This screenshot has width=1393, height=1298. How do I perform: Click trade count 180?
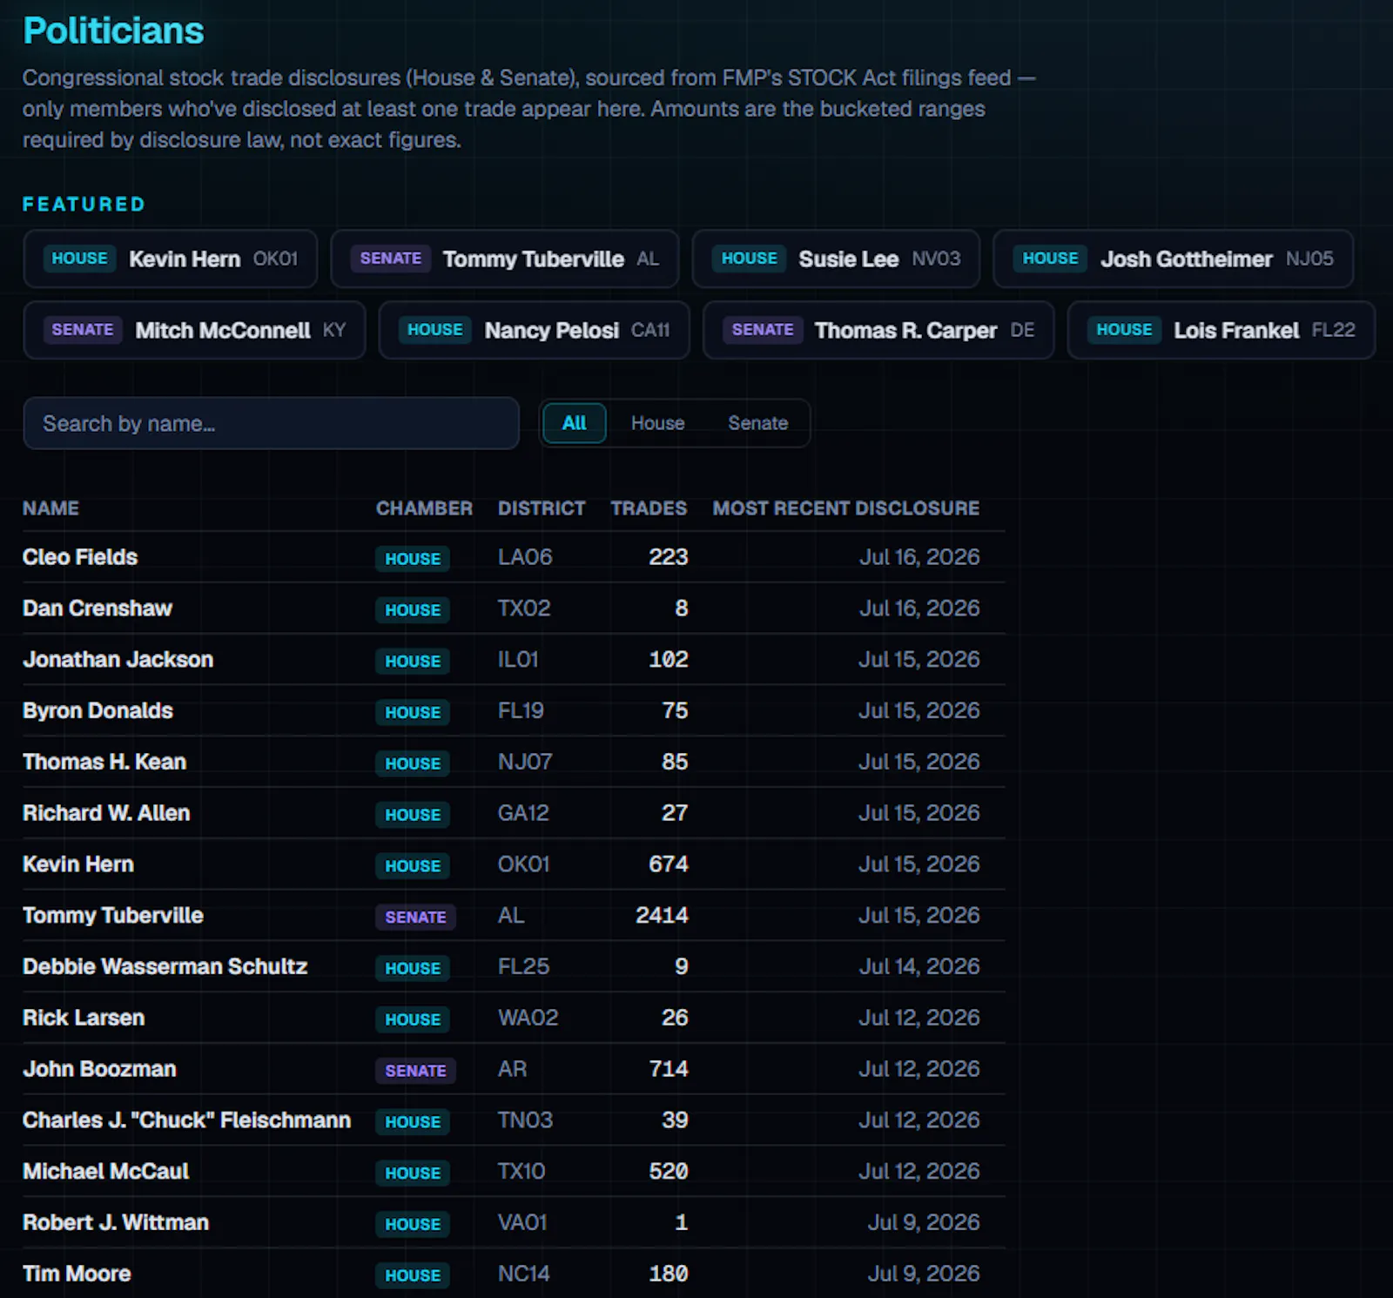tap(669, 1274)
